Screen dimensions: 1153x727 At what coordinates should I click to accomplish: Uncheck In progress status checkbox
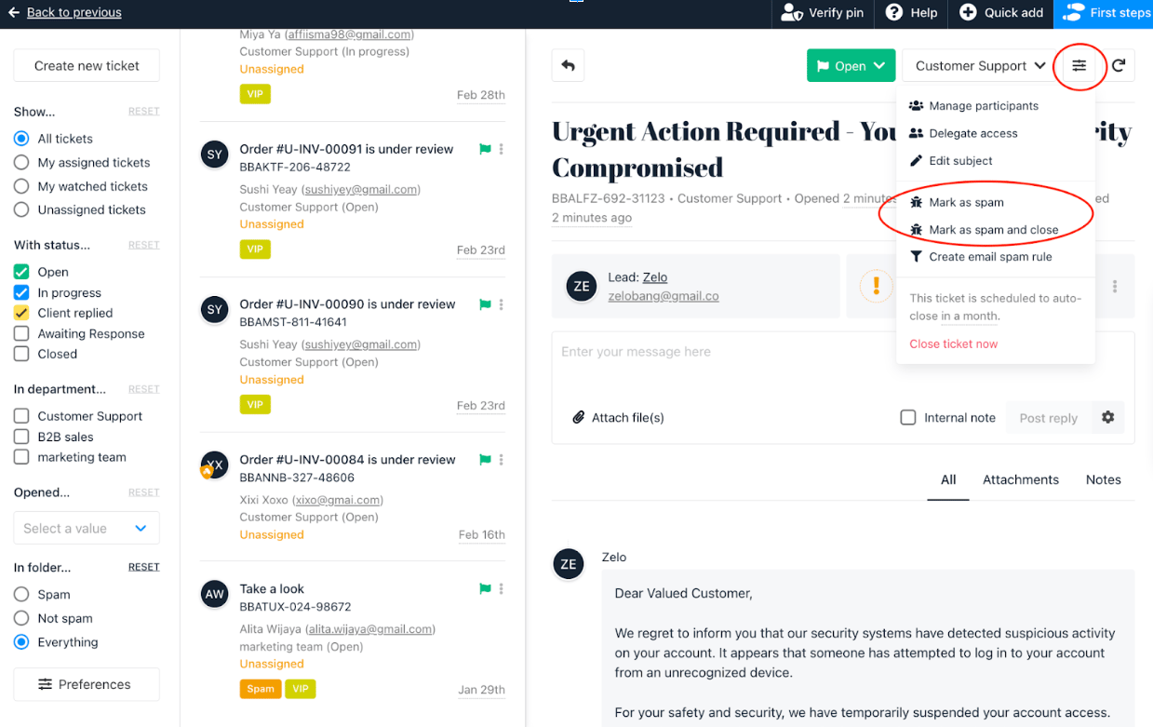click(21, 292)
